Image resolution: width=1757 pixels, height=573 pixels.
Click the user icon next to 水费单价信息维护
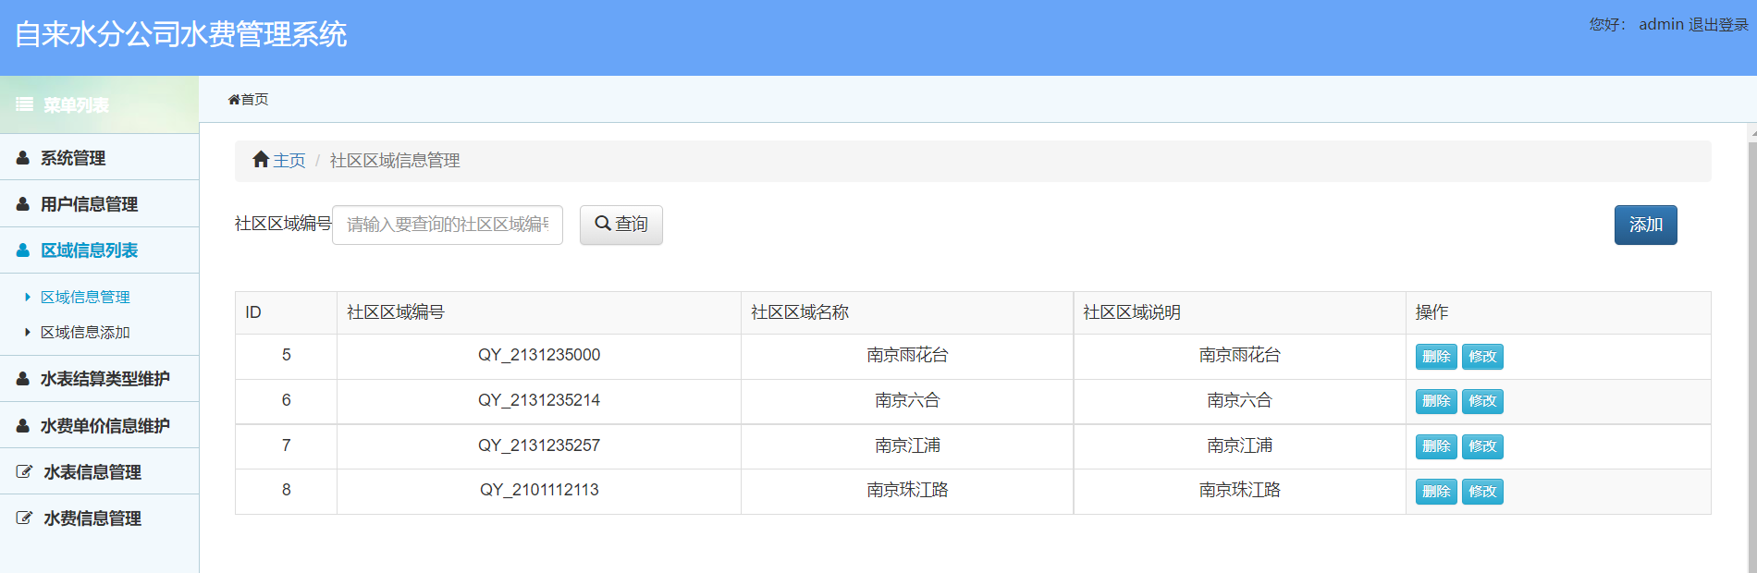pyautogui.click(x=23, y=426)
